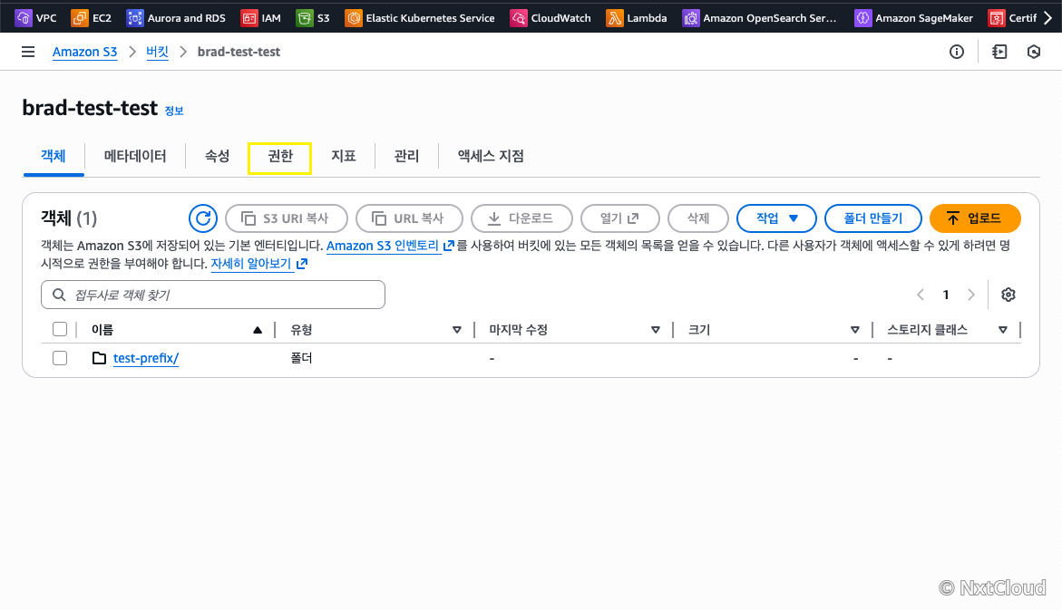Open the Certificate Manager shortcut

pyautogui.click(x=1012, y=17)
